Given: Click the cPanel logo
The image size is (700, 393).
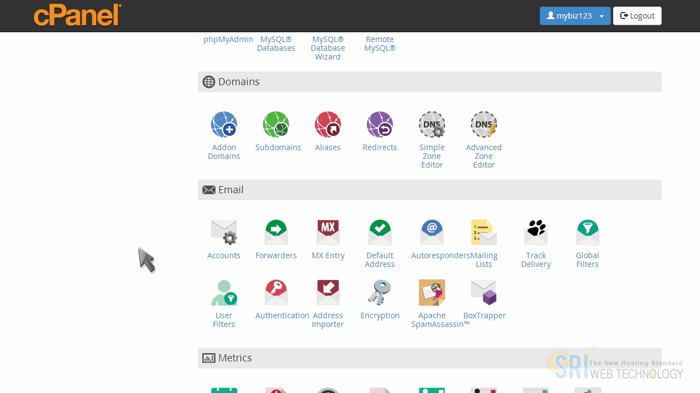Looking at the screenshot, I should click(x=77, y=15).
